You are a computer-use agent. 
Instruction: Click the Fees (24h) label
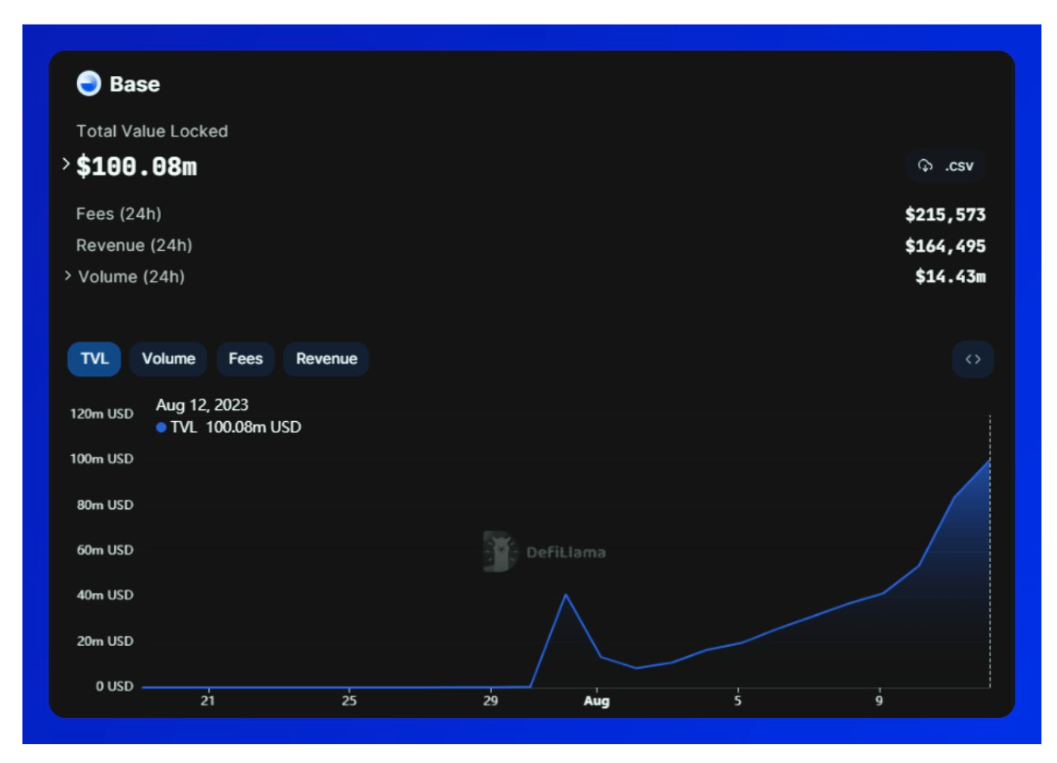pos(119,214)
